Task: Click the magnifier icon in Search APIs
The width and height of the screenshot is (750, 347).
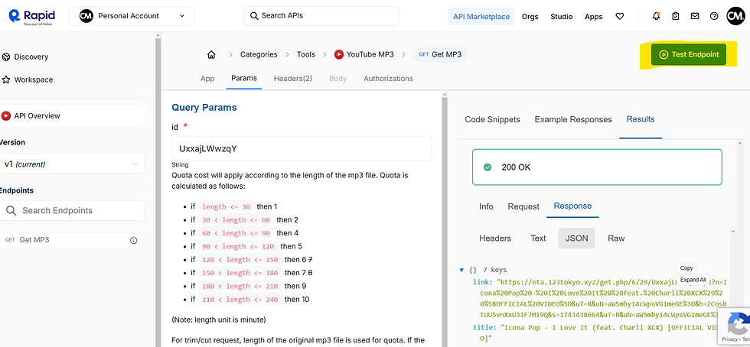Action: point(254,16)
